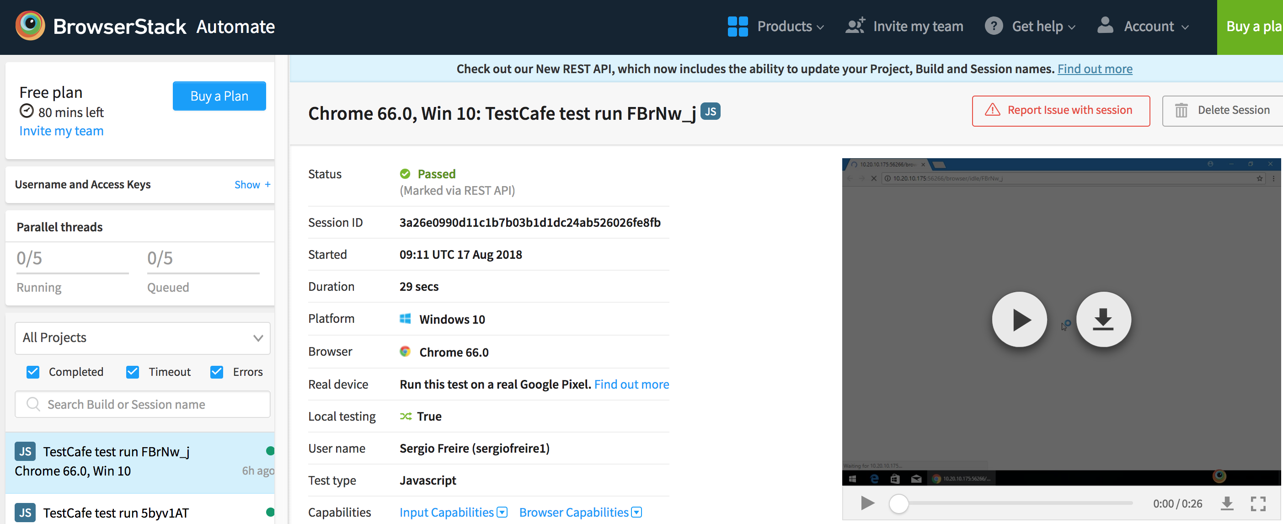Enter fullscreen video mode
The image size is (1283, 524).
(1257, 503)
